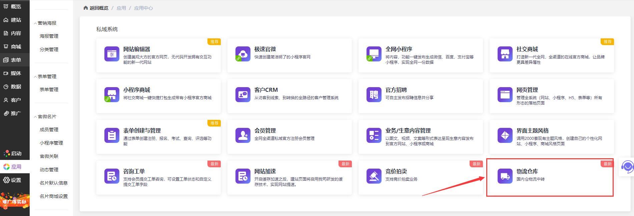This screenshot has height=216, width=634.
Task: Open 建站 in the main sidebar
Action: coord(15,20)
